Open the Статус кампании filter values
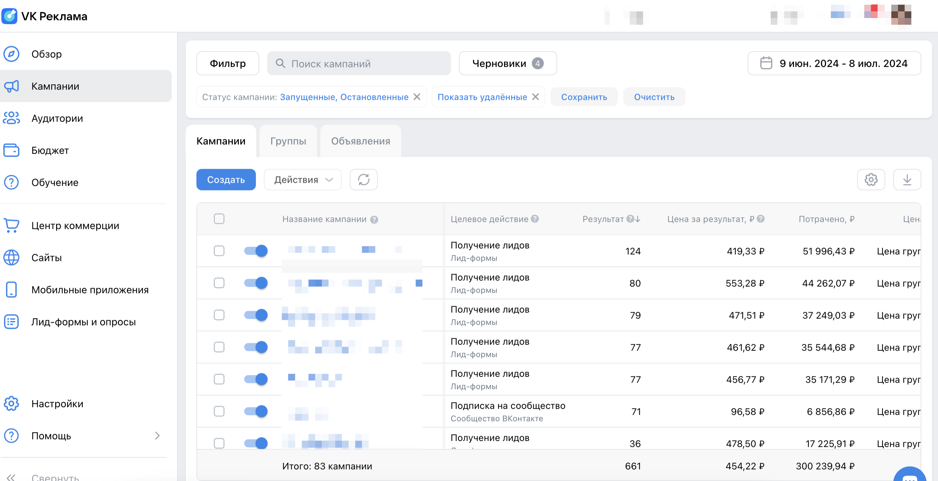The height and width of the screenshot is (481, 938). 344,97
